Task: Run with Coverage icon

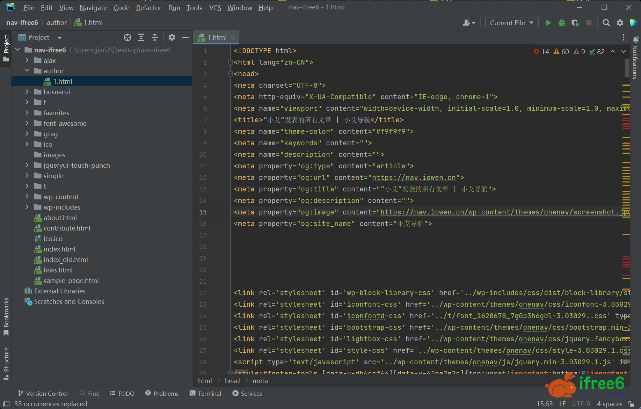Action: [x=575, y=23]
